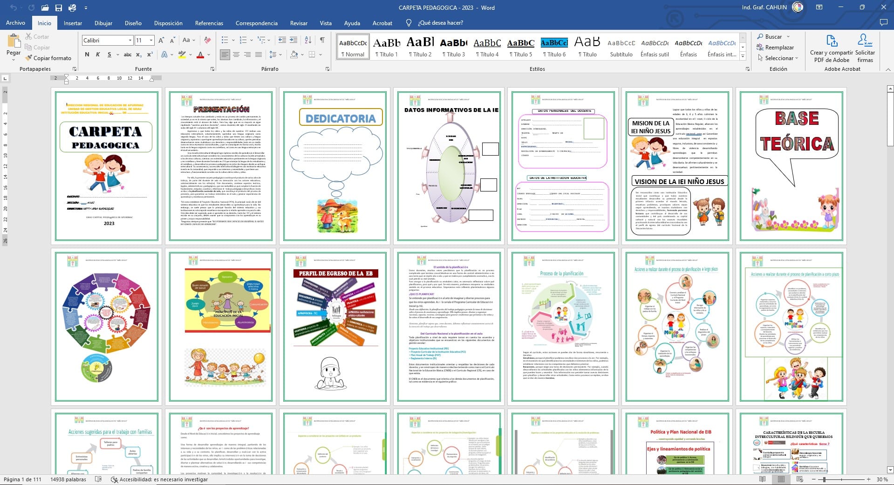Open Párrafo dialog launcher
This screenshot has height=485, width=894.
pos(328,69)
